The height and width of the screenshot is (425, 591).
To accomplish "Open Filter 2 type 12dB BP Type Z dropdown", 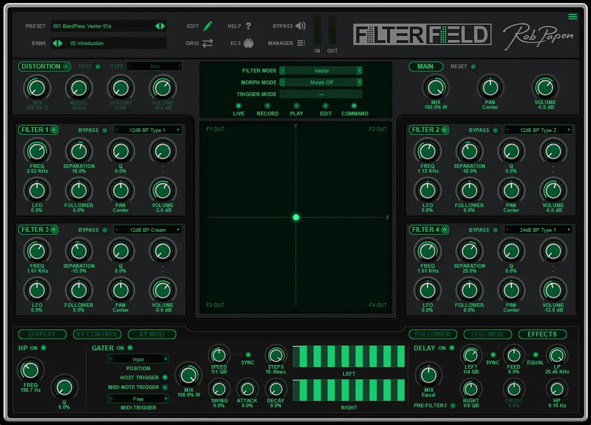I will (x=538, y=130).
